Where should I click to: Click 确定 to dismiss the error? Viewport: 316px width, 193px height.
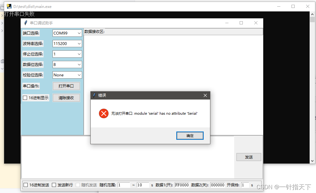click(x=190, y=135)
